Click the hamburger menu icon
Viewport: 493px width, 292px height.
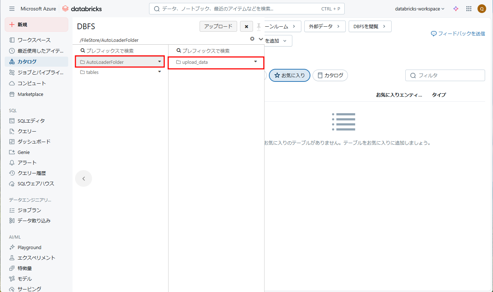point(12,9)
